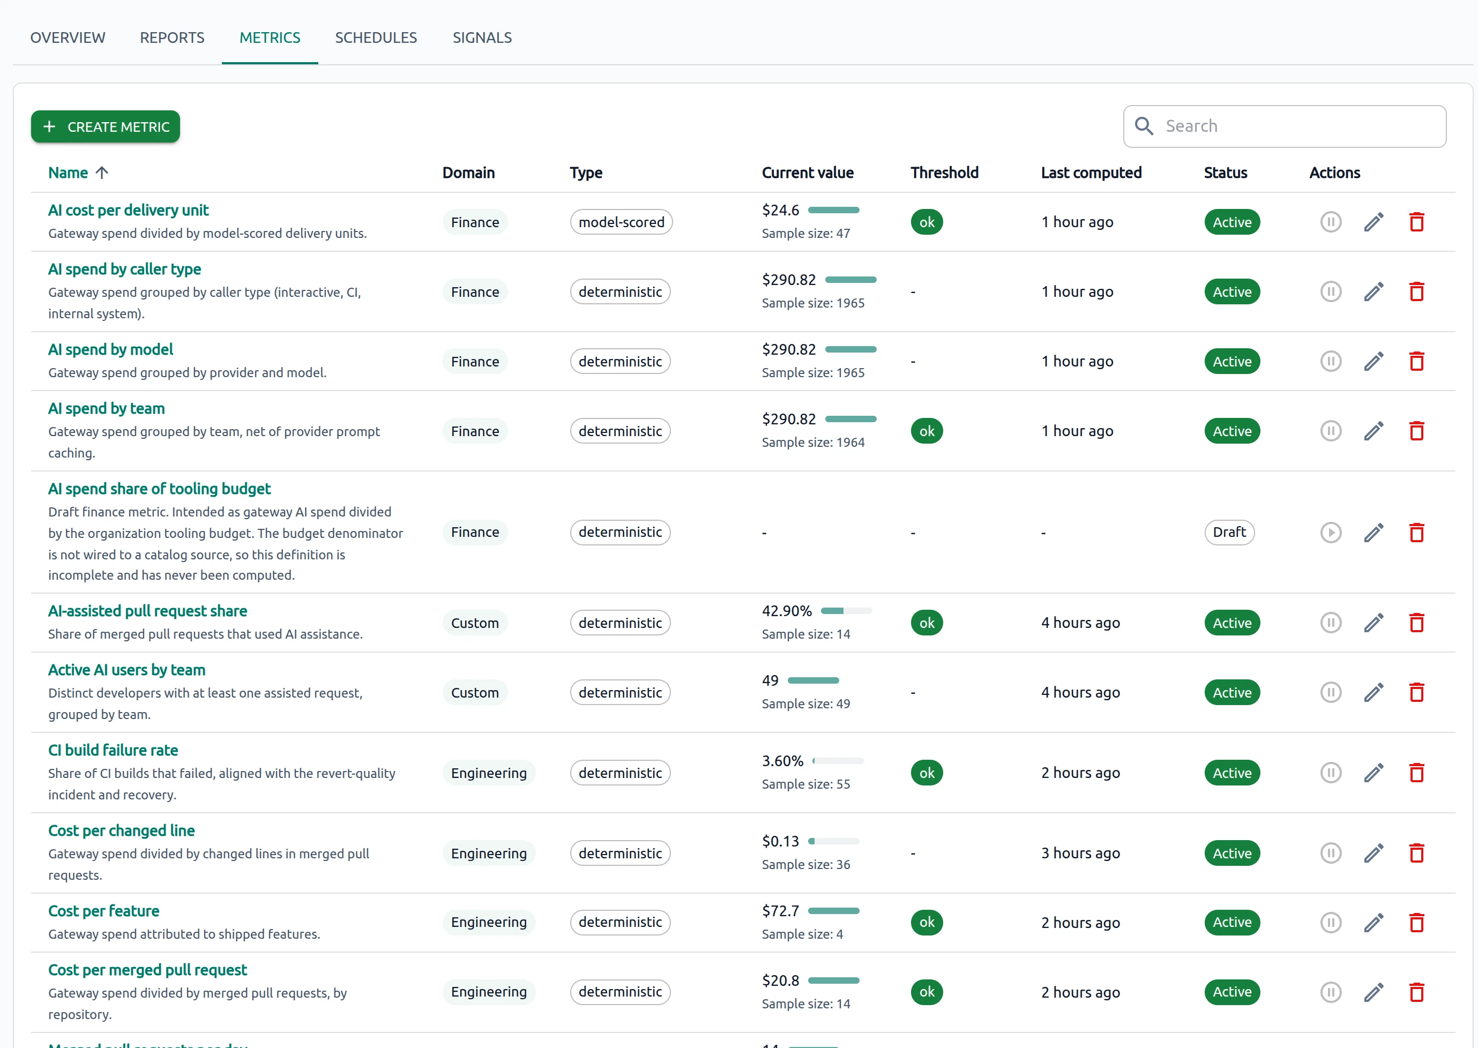This screenshot has height=1048, width=1478.
Task: Click the Create Metric button
Action: point(105,126)
